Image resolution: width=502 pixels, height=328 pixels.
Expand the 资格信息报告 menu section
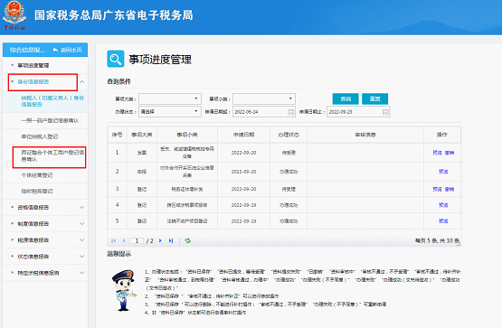[82, 208]
